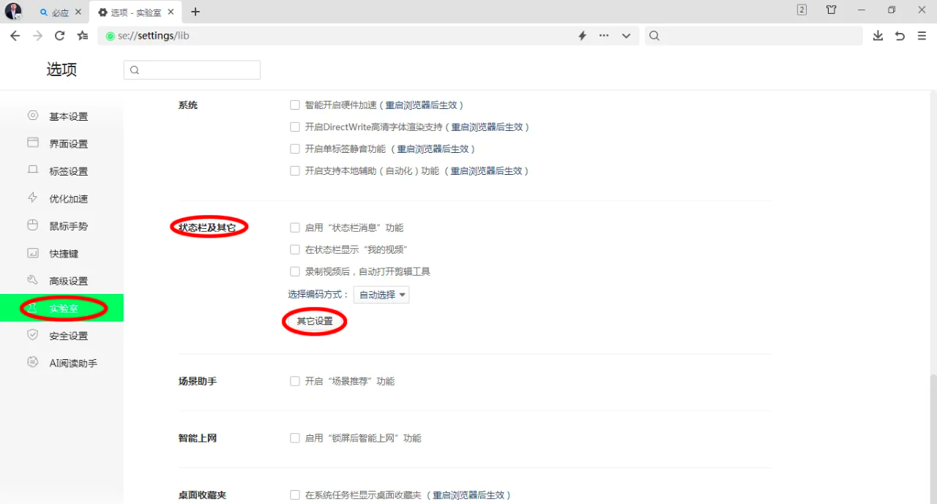Open the 选择编码方式 自动选择 dropdown
This screenshot has height=504, width=937.
point(381,295)
